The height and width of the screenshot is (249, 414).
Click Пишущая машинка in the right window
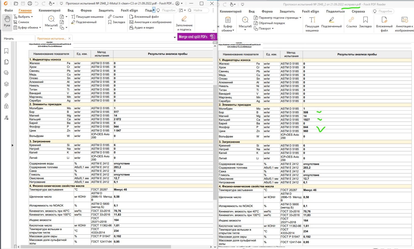click(x=312, y=24)
